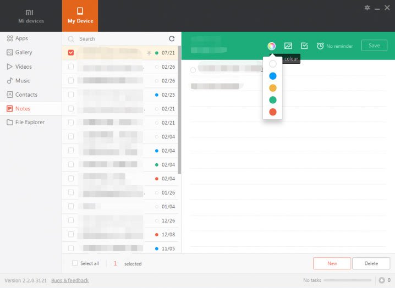The height and width of the screenshot is (288, 395).
Task: Check the 02/25 note checkbox
Action: tap(71, 95)
